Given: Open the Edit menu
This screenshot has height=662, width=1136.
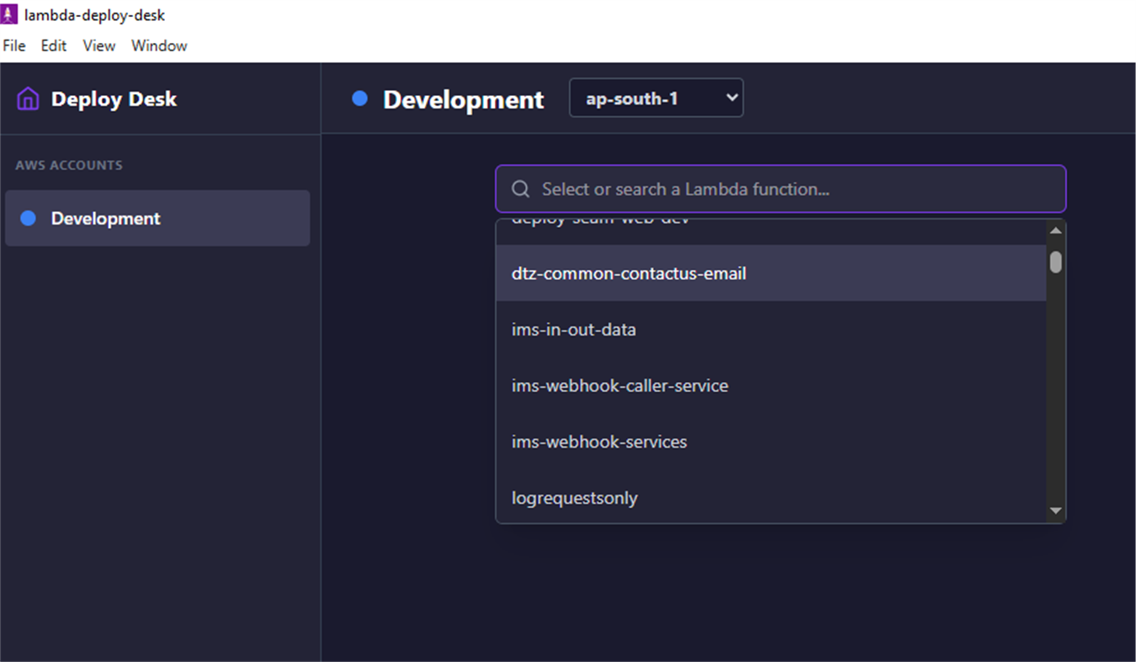Looking at the screenshot, I should pyautogui.click(x=54, y=45).
